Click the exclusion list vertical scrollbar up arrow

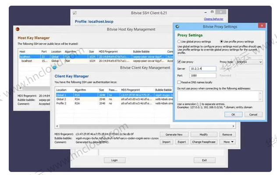pos(260,93)
